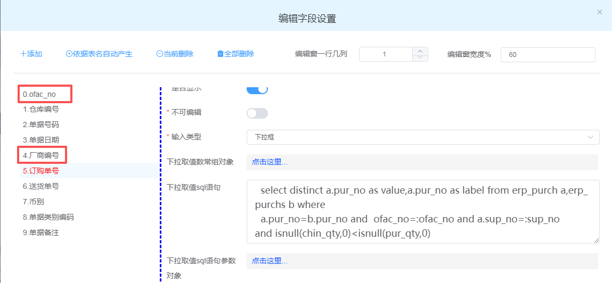Click 全部删除 trash icon button
The height and width of the screenshot is (283, 612).
click(x=235, y=54)
